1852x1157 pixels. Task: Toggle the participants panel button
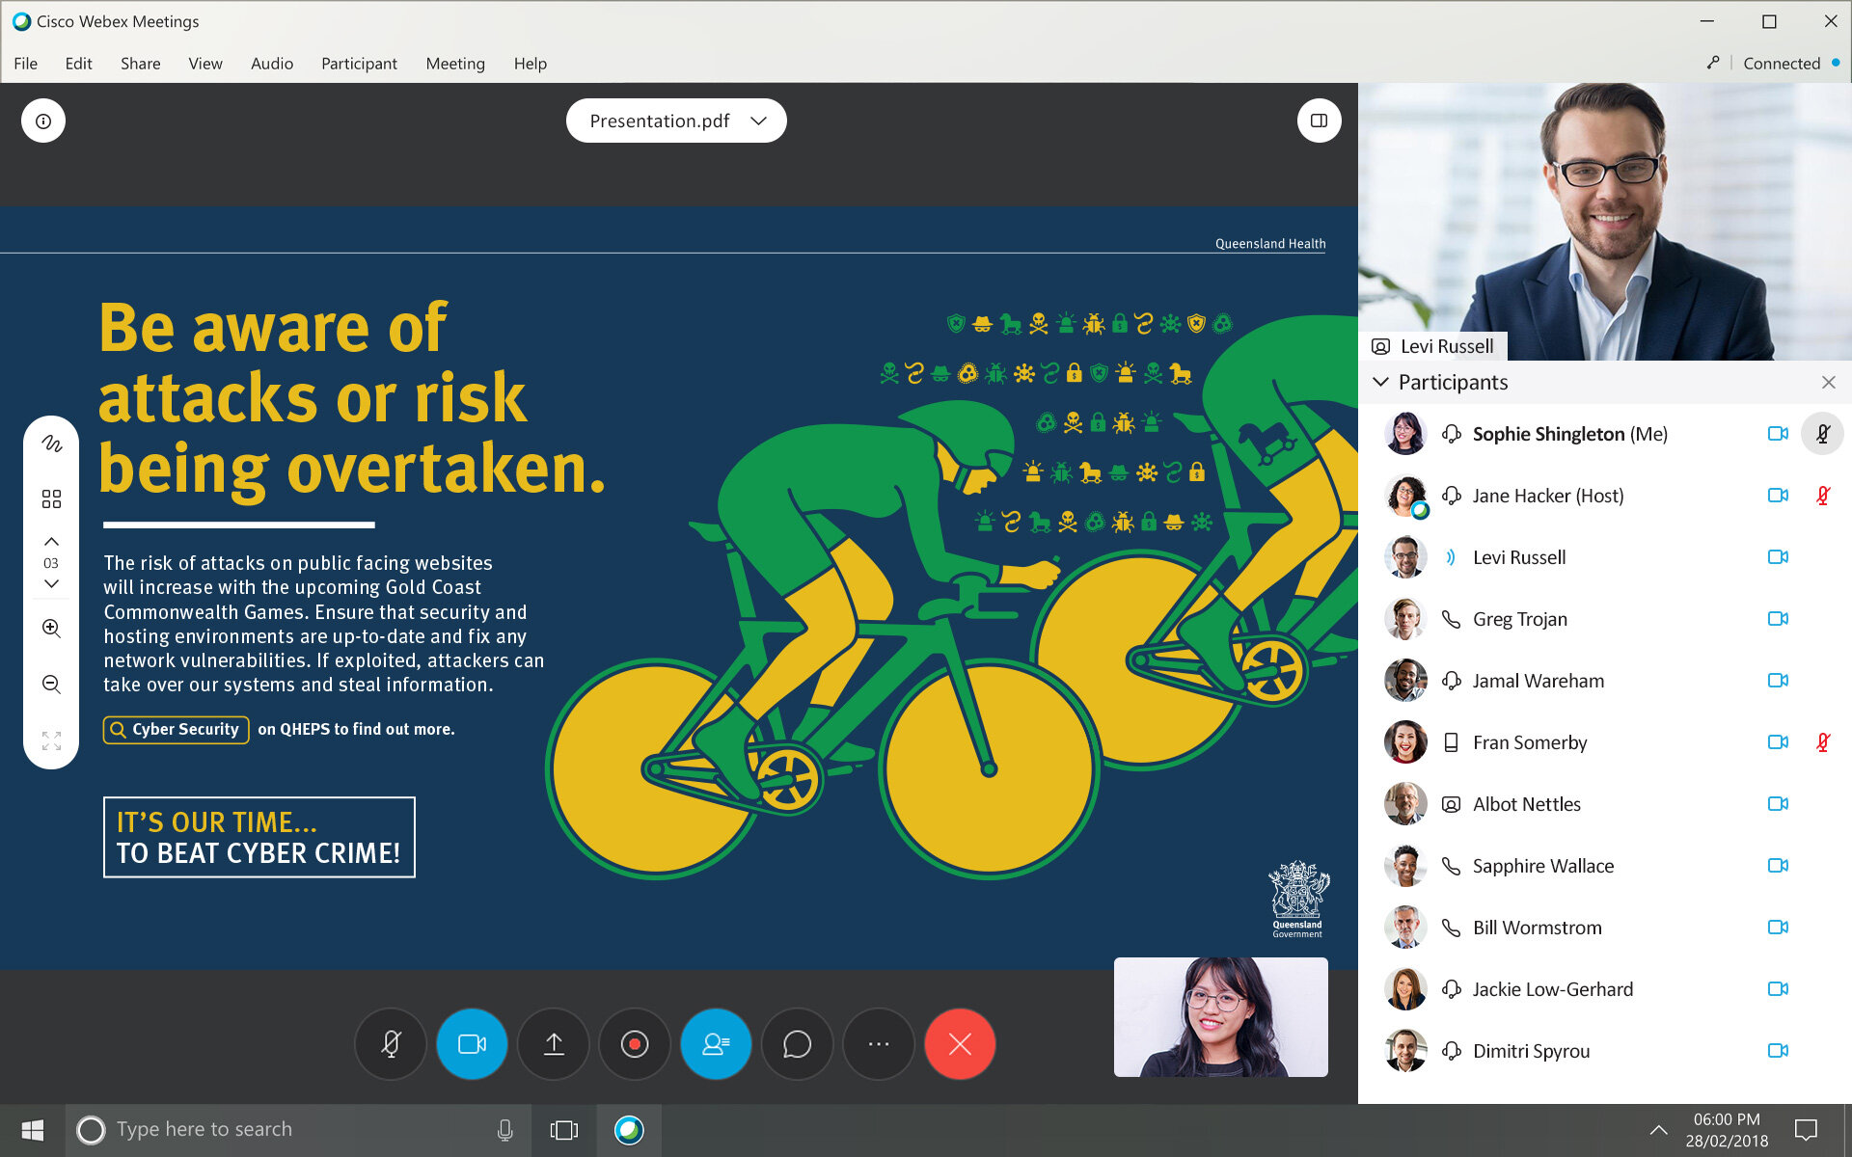(x=716, y=1044)
